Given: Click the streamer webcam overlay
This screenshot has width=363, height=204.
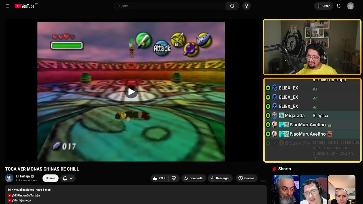Looking at the screenshot, I should 312,47.
